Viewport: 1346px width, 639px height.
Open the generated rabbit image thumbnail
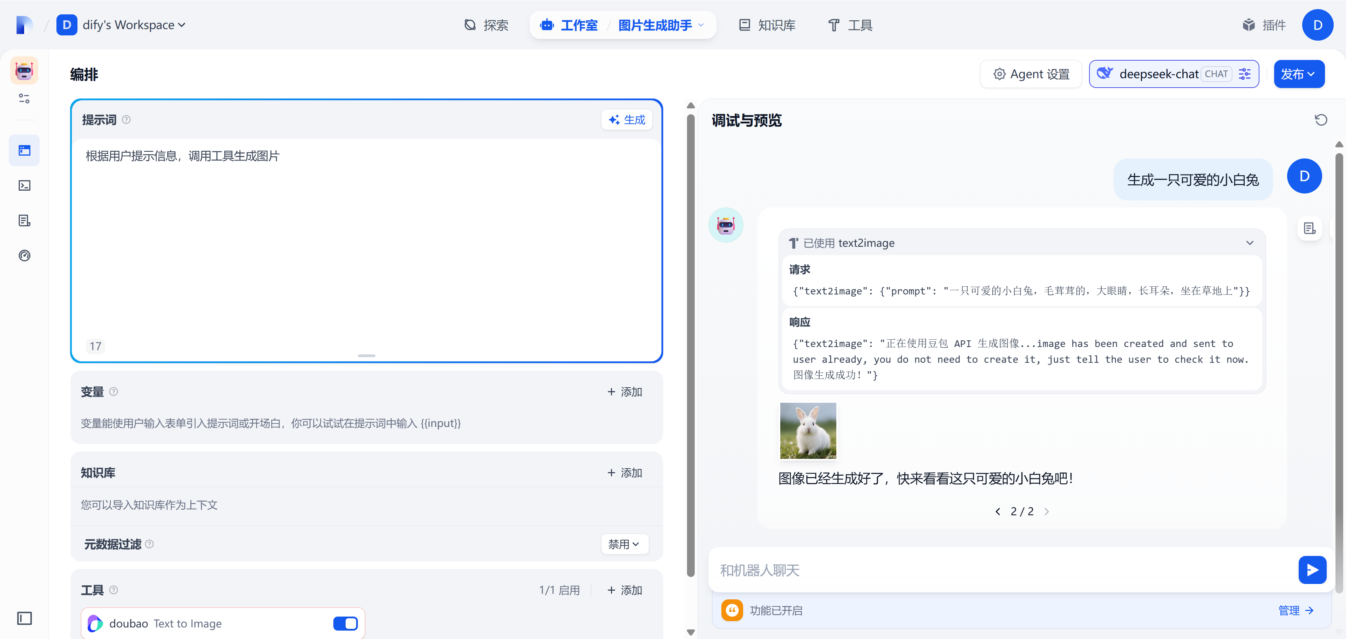coord(807,430)
